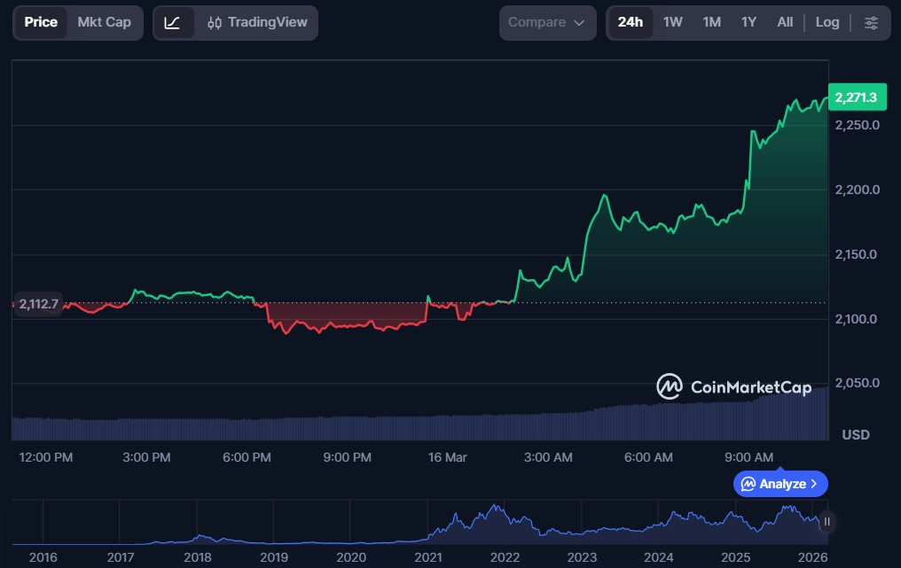Viewport: 901px width, 568px height.
Task: Click the Analyze button
Action: (780, 484)
